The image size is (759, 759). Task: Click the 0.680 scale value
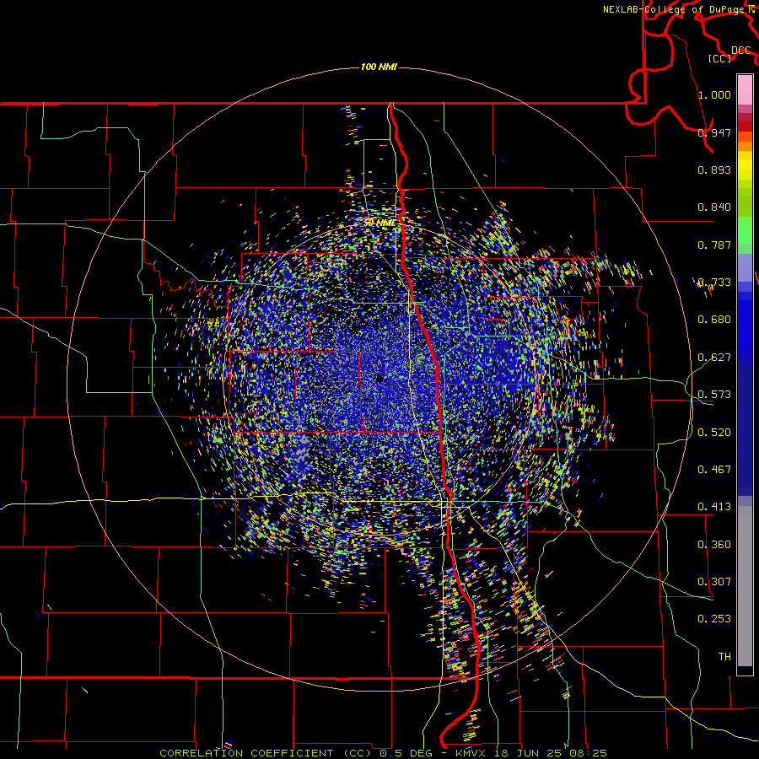[714, 320]
